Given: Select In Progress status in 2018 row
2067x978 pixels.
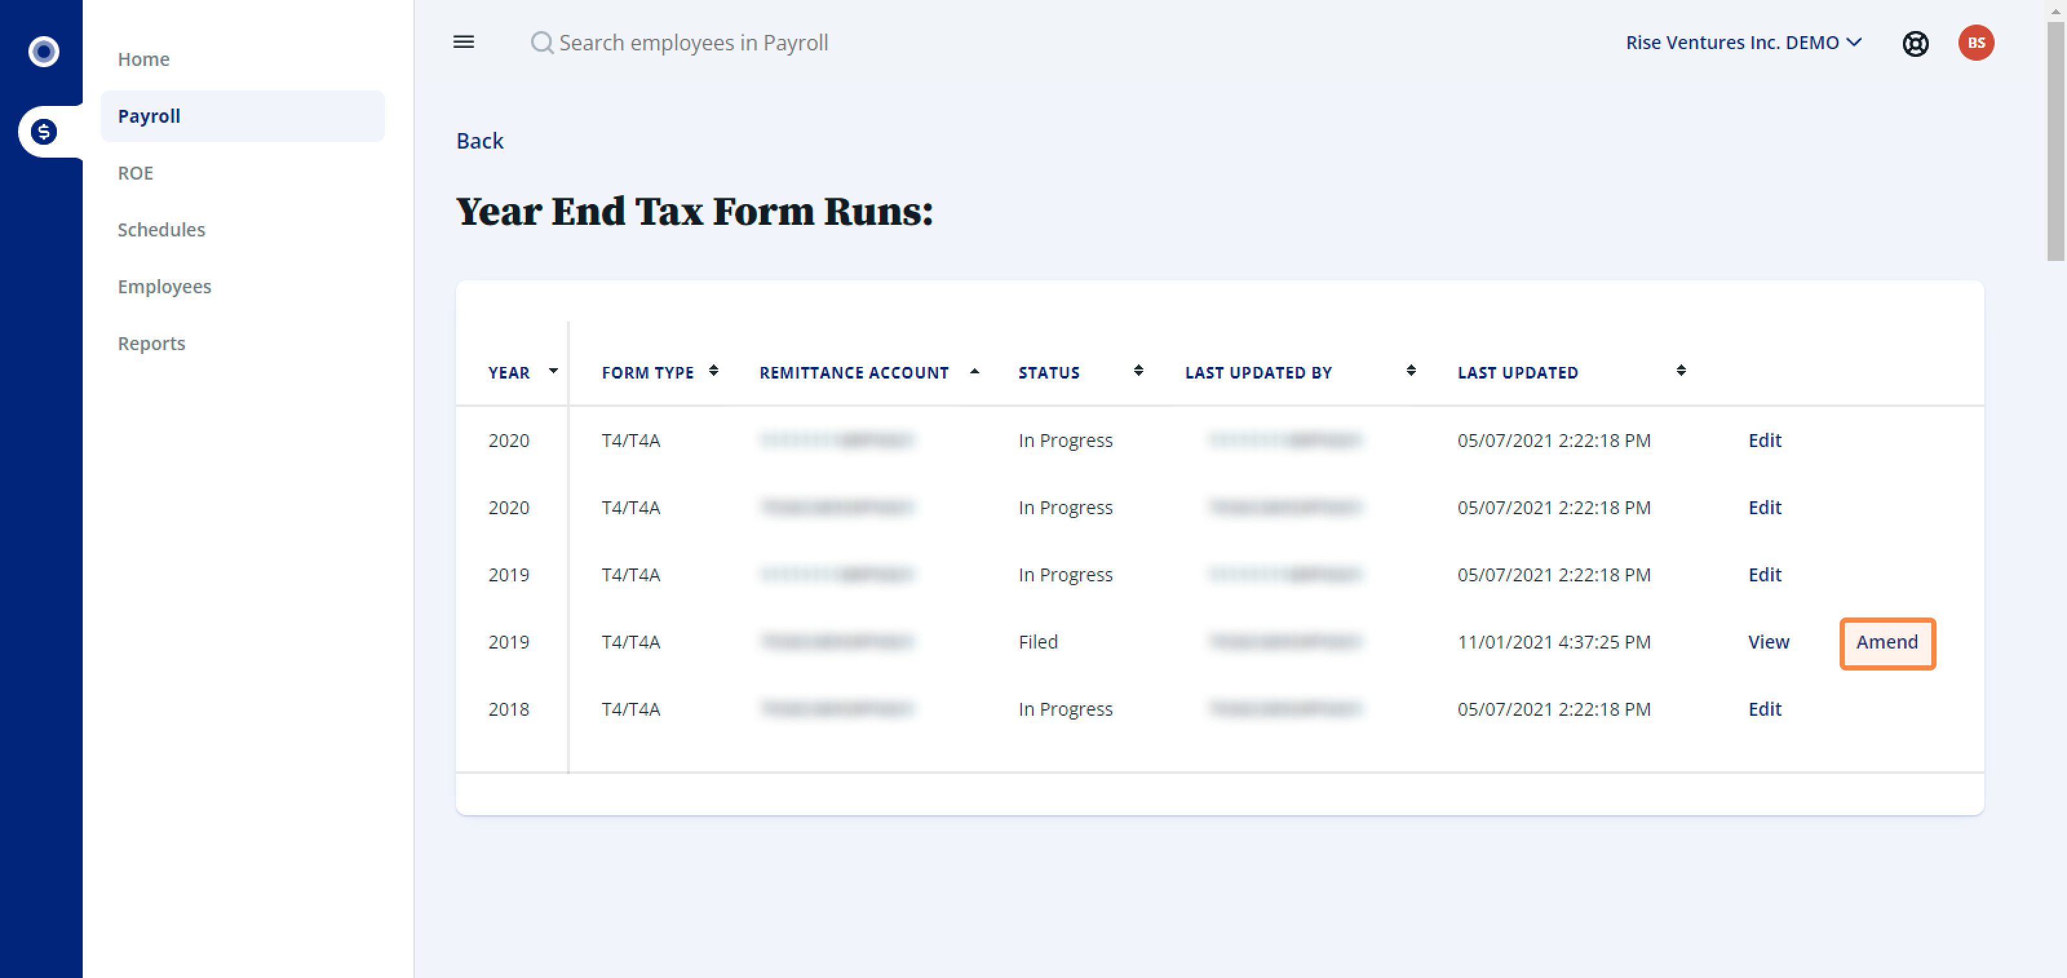Looking at the screenshot, I should coord(1065,710).
